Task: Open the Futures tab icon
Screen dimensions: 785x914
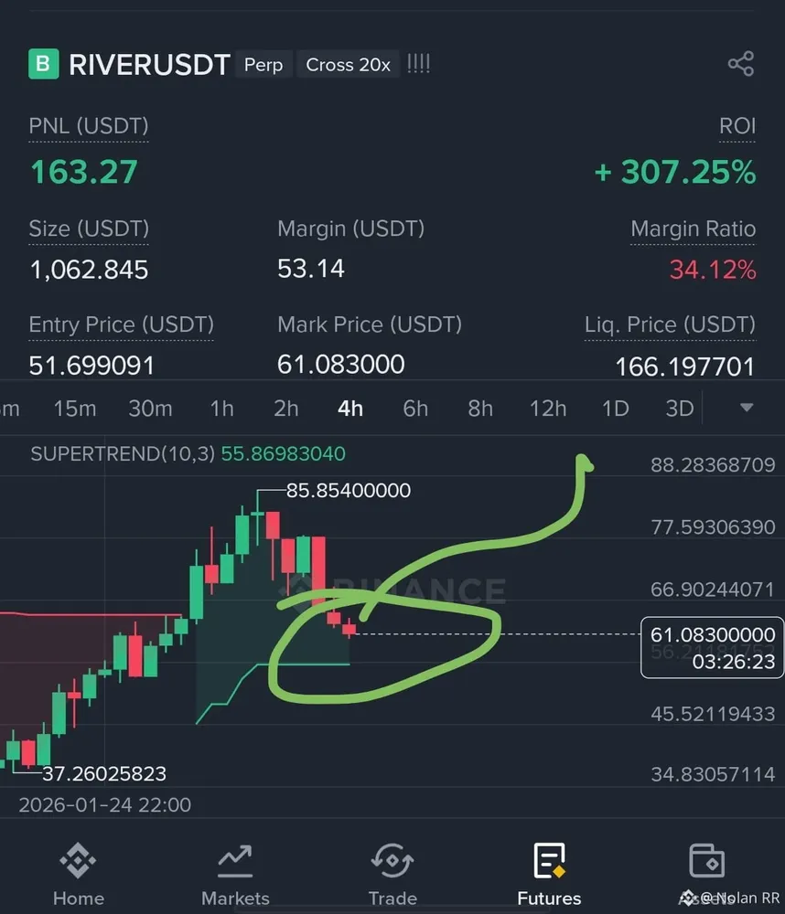Action: (x=549, y=860)
